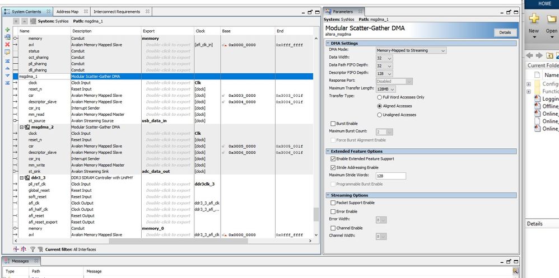Image resolution: width=559 pixels, height=278 pixels.
Task: Toggle Stride Addressing Enable checkbox
Action: click(333, 167)
